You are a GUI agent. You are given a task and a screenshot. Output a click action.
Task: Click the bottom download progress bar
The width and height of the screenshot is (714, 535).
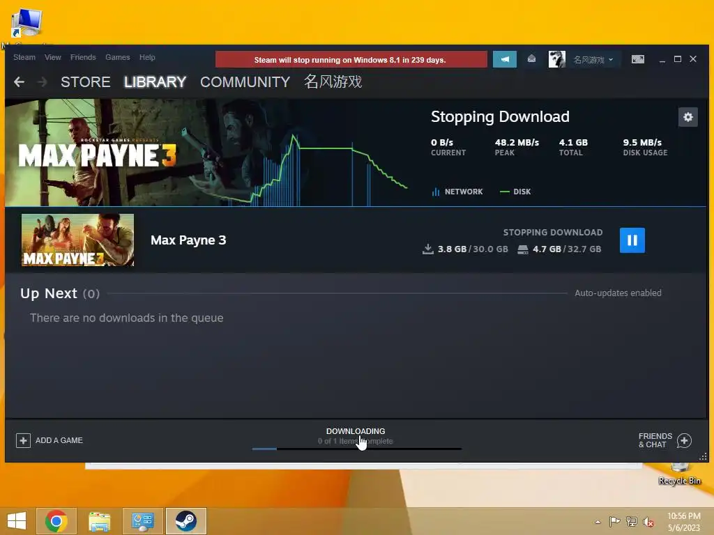pos(356,449)
